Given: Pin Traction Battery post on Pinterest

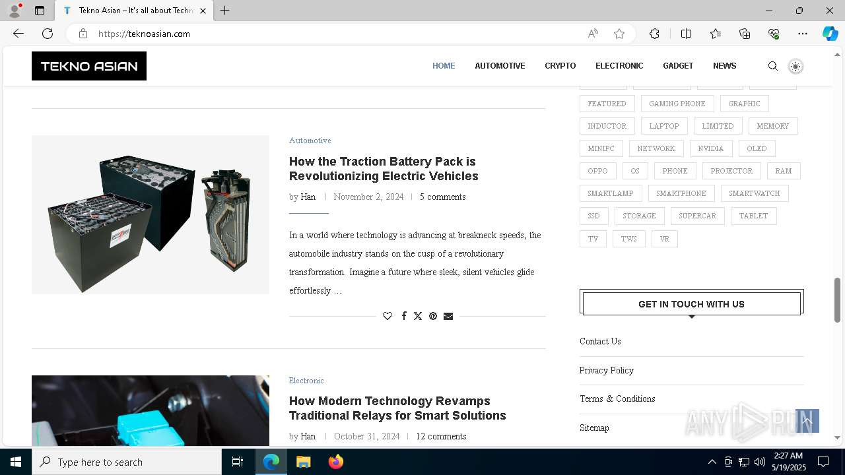Looking at the screenshot, I should point(433,316).
